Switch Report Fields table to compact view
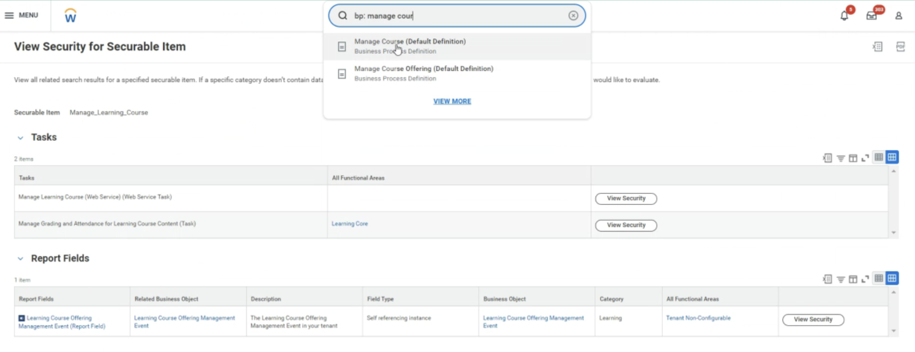This screenshot has height=352, width=915. (x=878, y=279)
